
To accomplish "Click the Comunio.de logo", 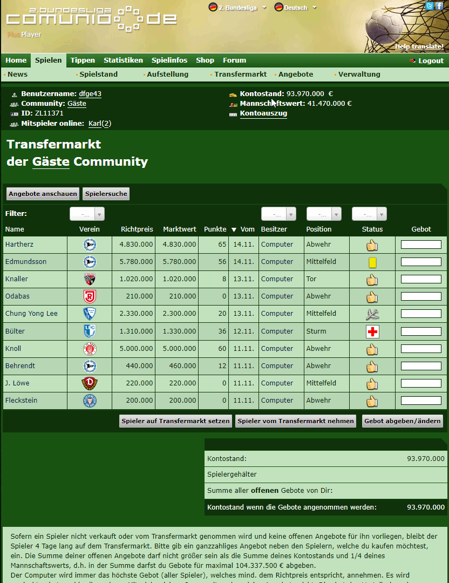I will pos(92,18).
